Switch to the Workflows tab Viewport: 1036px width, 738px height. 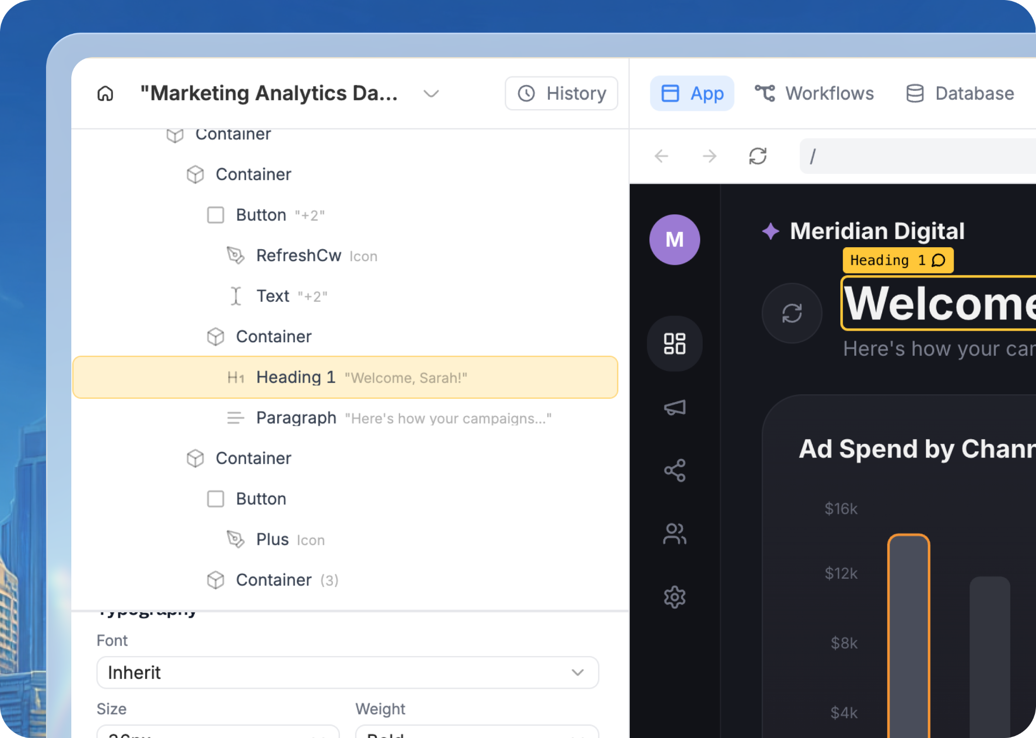pos(814,94)
